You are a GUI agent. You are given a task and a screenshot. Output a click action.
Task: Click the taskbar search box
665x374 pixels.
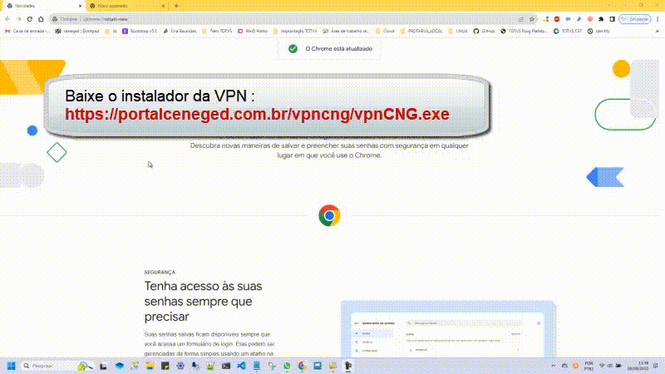tap(48, 366)
